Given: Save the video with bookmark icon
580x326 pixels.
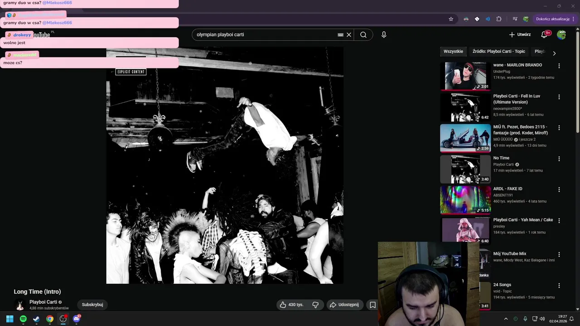Looking at the screenshot, I should coord(372,305).
